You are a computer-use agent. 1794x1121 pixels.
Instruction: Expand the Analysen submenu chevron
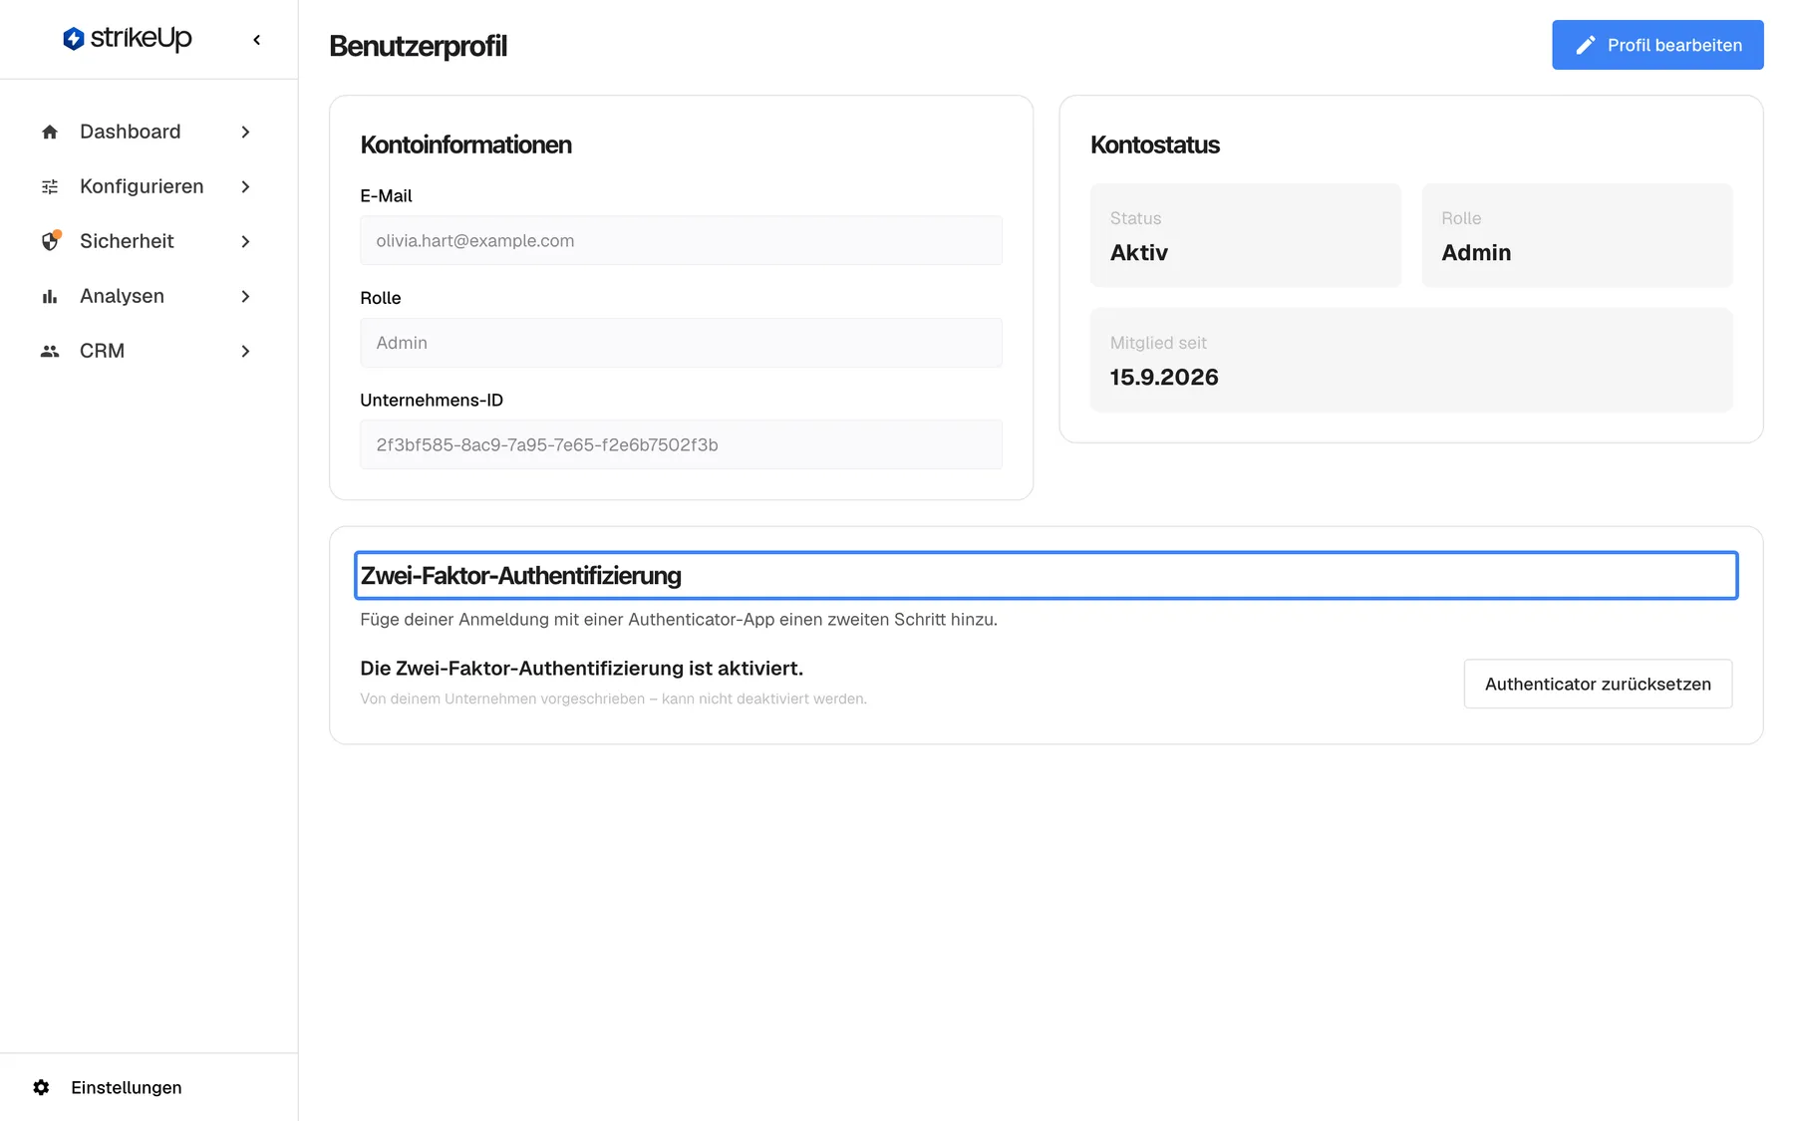click(245, 296)
